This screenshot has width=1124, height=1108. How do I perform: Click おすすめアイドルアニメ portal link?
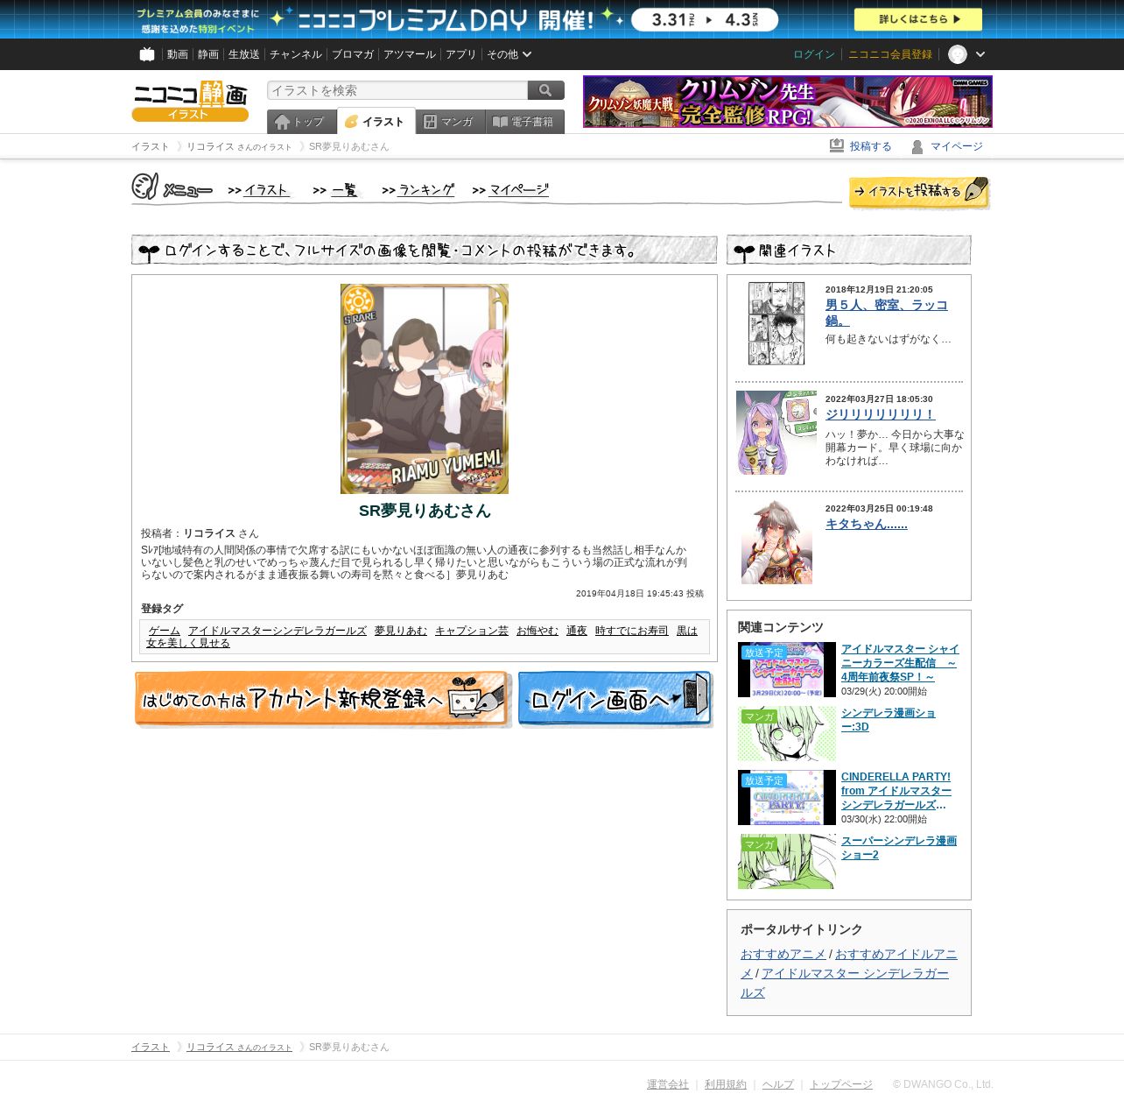896,954
